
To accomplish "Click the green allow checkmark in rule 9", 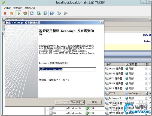I will pos(87,108).
